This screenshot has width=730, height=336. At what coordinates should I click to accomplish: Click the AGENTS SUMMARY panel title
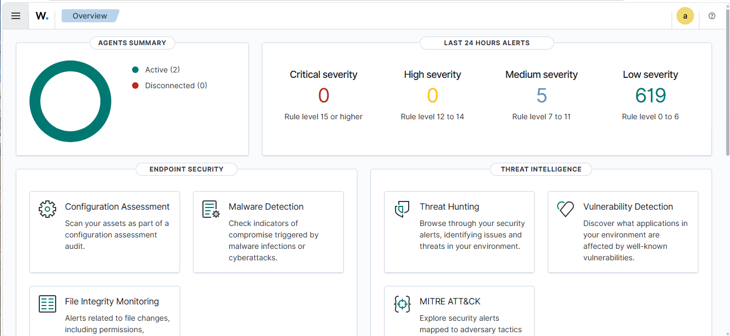click(x=132, y=43)
